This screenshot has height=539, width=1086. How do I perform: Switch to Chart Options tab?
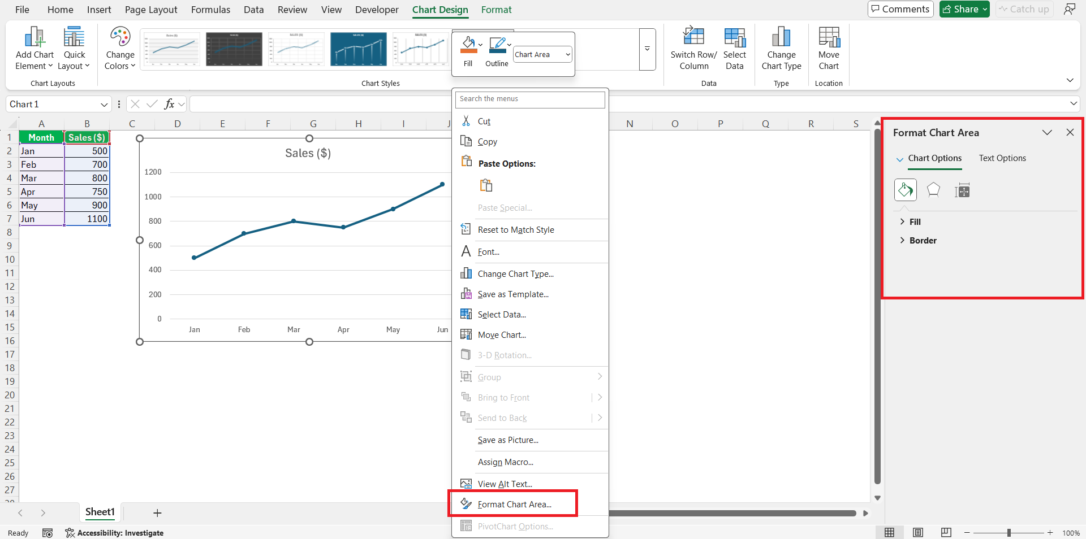(934, 158)
